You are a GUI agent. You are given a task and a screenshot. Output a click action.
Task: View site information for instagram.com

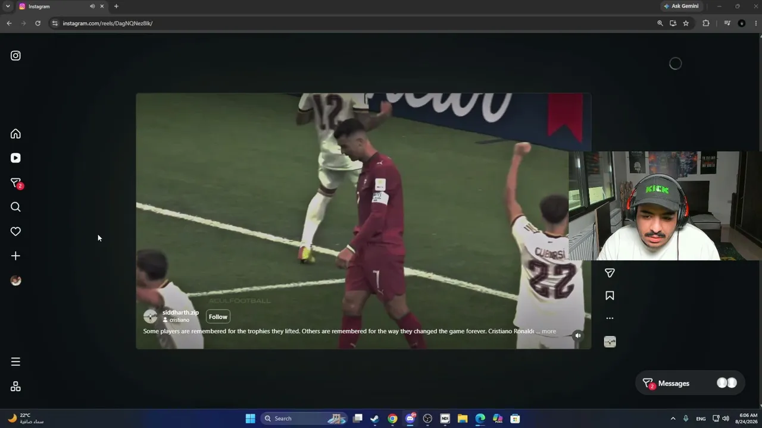point(55,23)
